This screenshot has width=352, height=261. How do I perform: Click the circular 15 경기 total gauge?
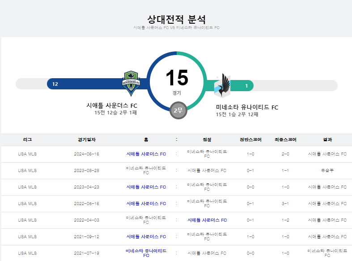point(177,82)
